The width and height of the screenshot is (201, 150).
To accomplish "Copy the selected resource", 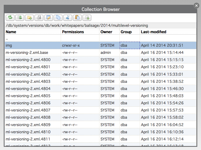I will (x=58, y=18).
